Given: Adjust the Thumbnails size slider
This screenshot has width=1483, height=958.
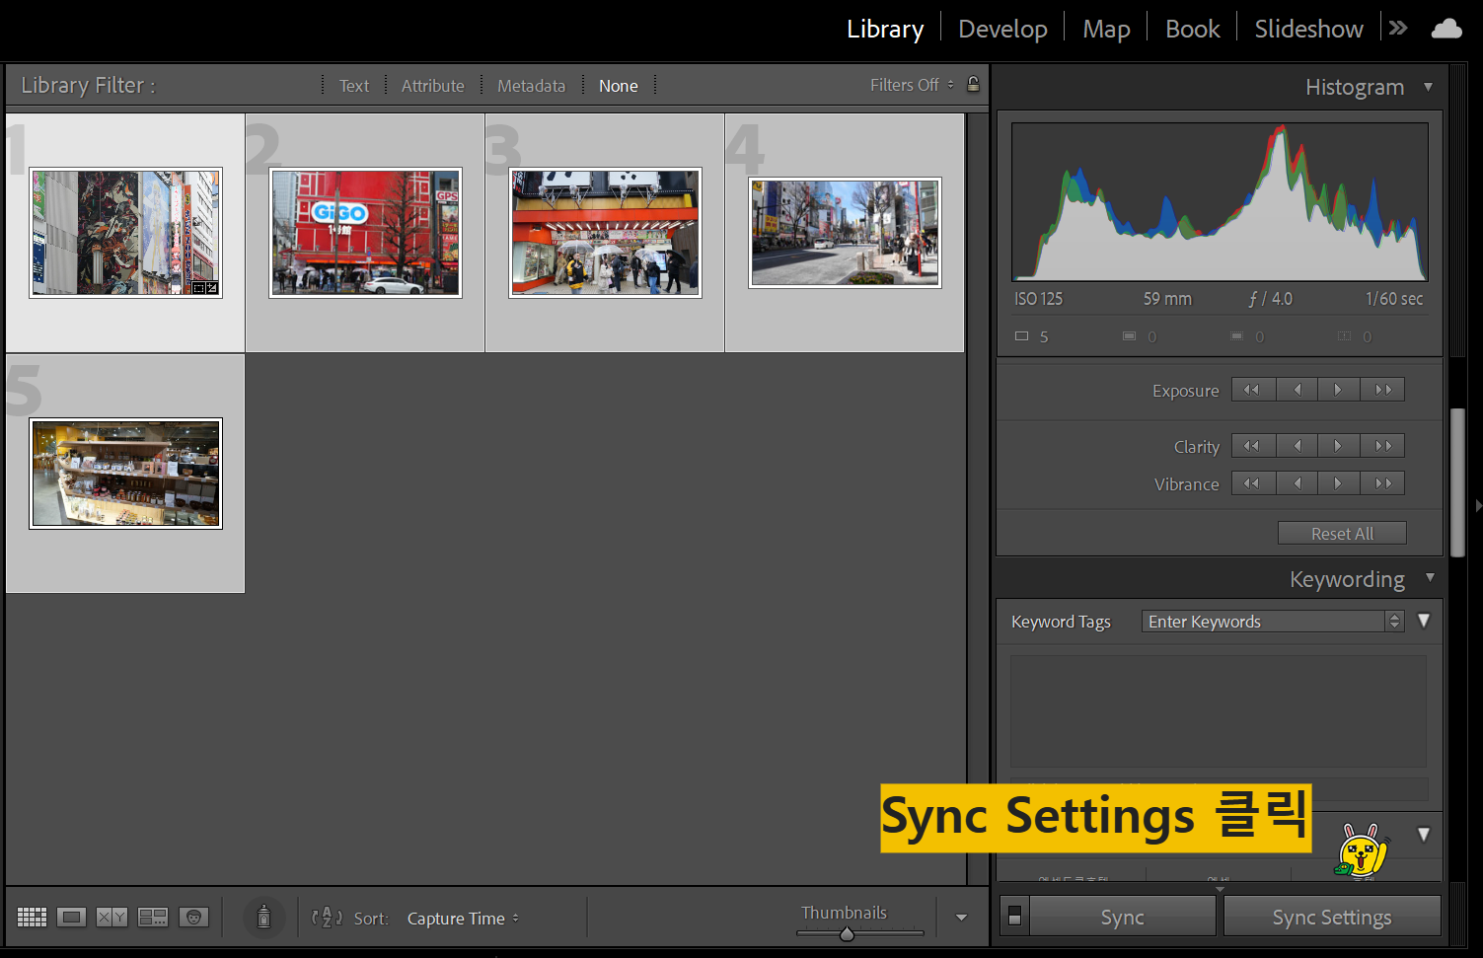Looking at the screenshot, I should click(847, 934).
